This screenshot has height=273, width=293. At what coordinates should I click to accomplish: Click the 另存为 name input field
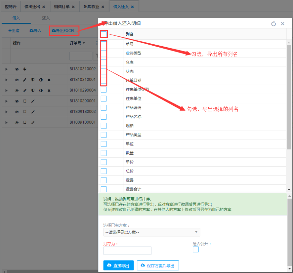(127, 250)
